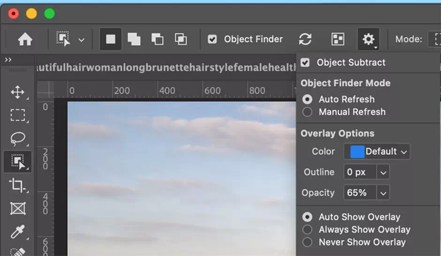The width and height of the screenshot is (441, 256).
Task: Click the Object Selection tool icon in the options bar
Action: coord(63,39)
